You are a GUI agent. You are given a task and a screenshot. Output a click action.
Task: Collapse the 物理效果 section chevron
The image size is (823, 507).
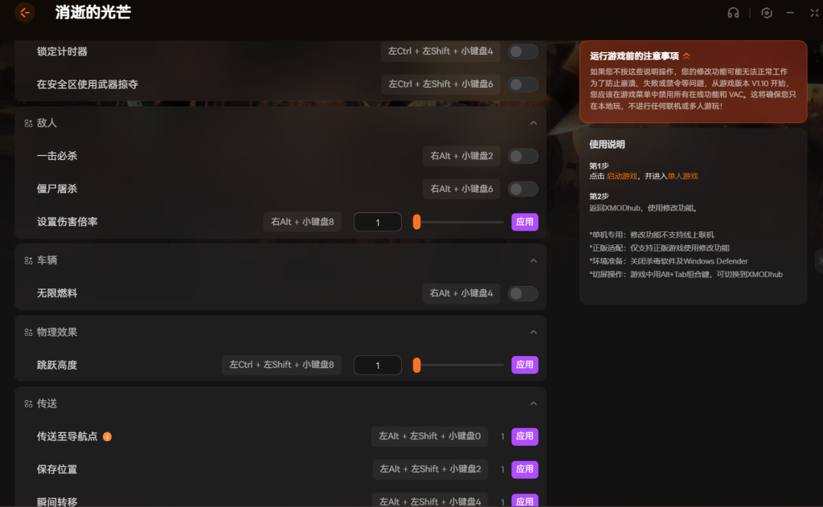[x=533, y=333]
